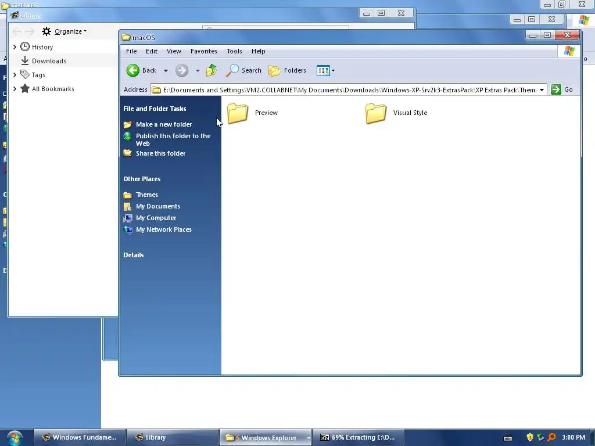Click the My Network Places icon
The image size is (595, 446).
coord(128,229)
